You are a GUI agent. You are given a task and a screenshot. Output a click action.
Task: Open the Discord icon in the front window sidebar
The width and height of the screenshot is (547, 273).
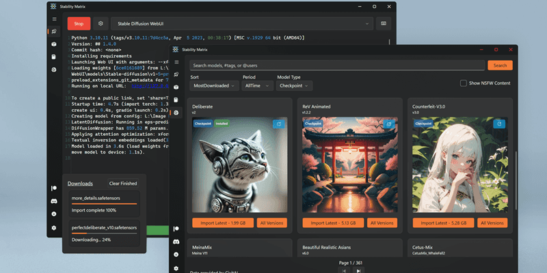point(176,241)
